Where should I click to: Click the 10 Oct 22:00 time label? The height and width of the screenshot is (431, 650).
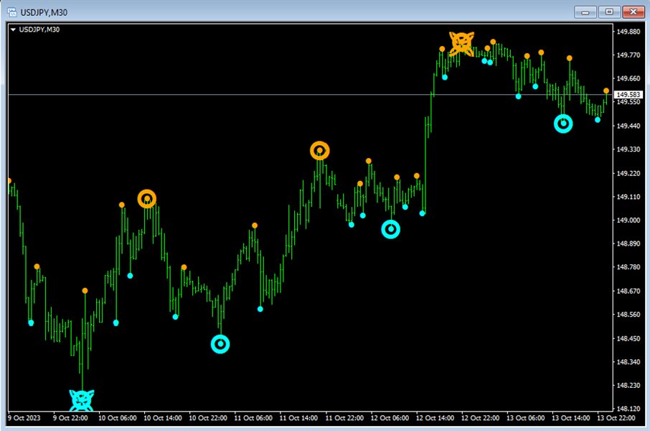tap(208, 418)
